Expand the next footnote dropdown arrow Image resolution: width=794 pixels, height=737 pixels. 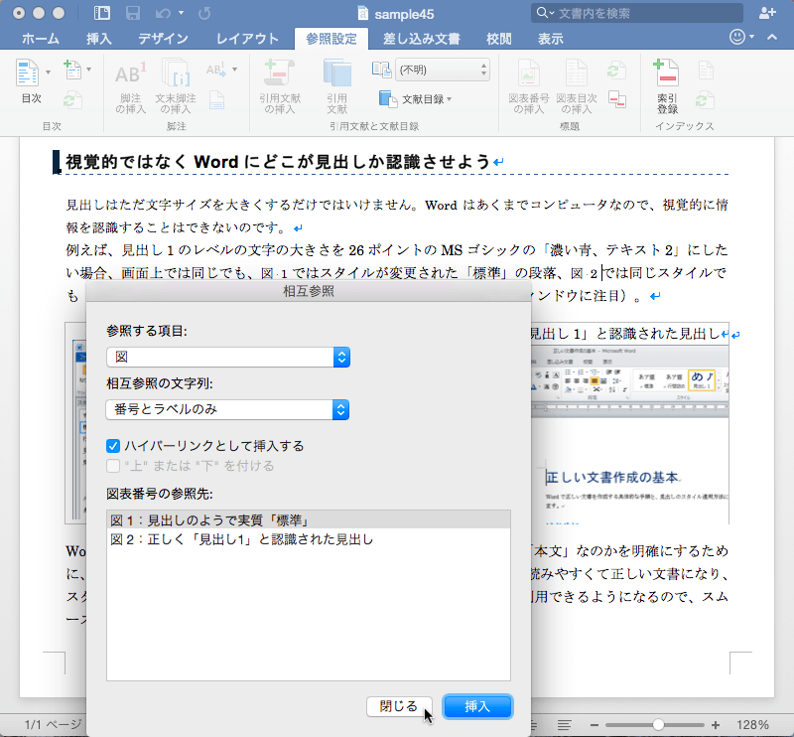point(234,70)
